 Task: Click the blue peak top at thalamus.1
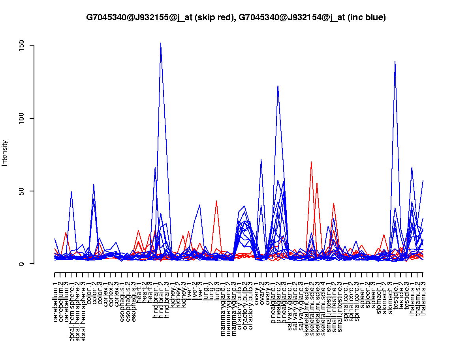click(412, 167)
